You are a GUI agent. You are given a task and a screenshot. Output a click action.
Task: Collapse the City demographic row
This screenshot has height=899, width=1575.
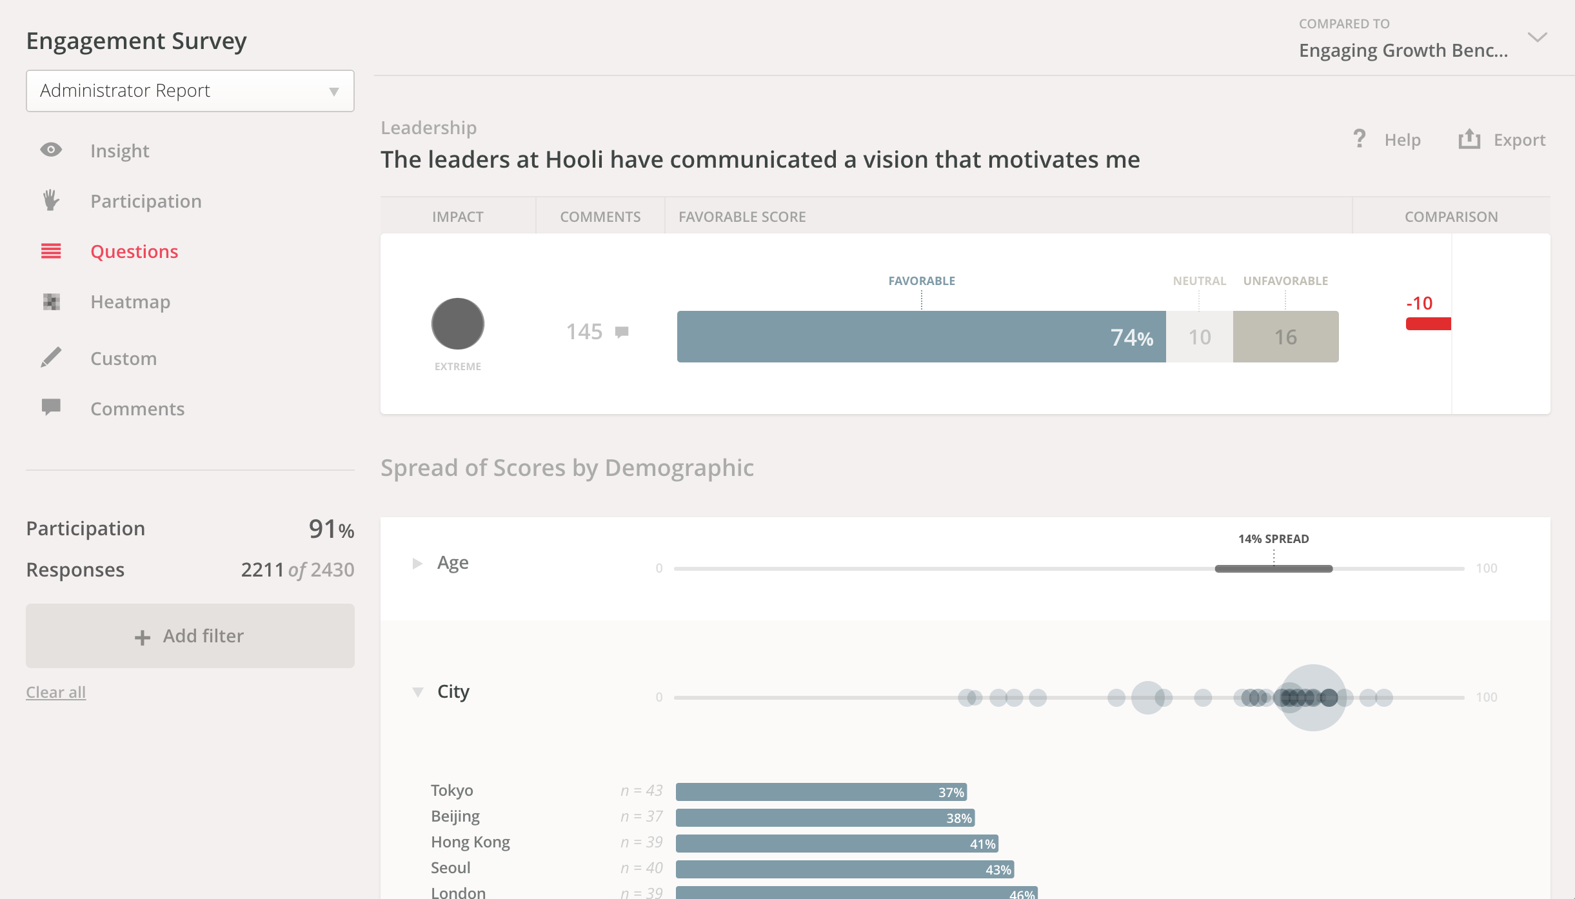(x=418, y=692)
